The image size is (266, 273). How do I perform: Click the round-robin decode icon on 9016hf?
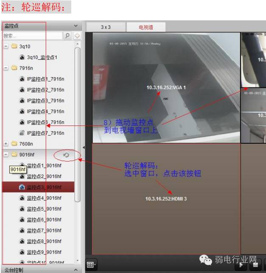coord(66,155)
